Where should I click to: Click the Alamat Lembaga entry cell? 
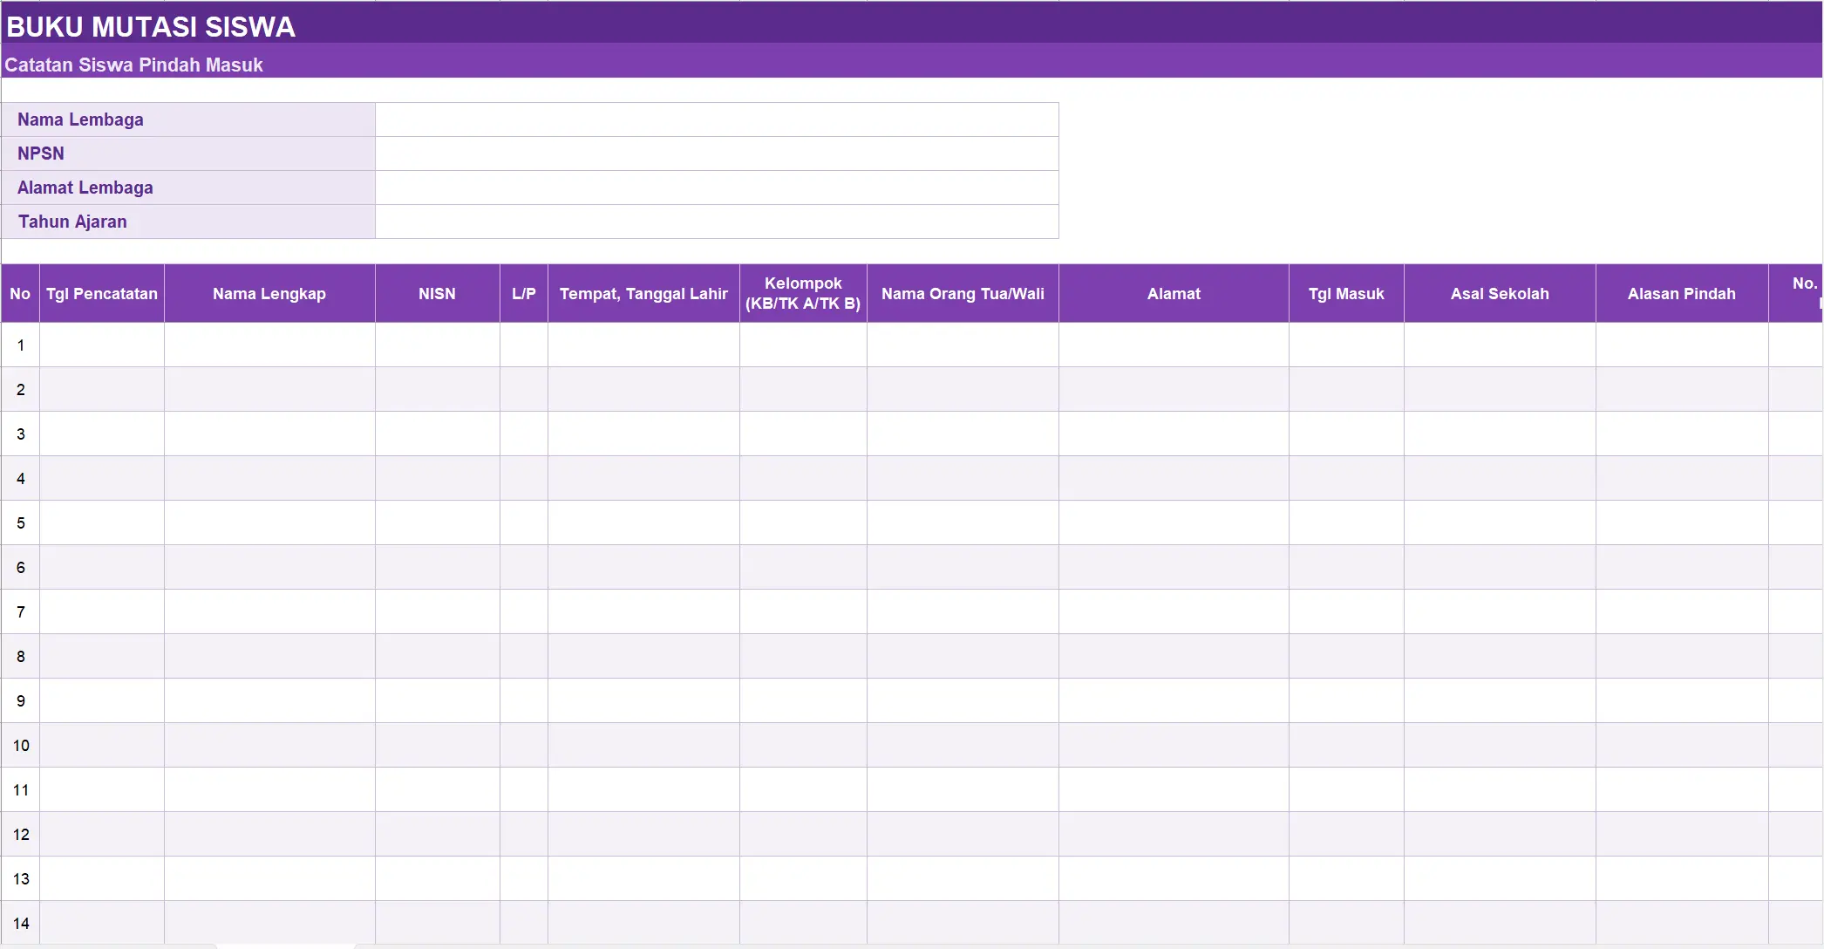(717, 188)
